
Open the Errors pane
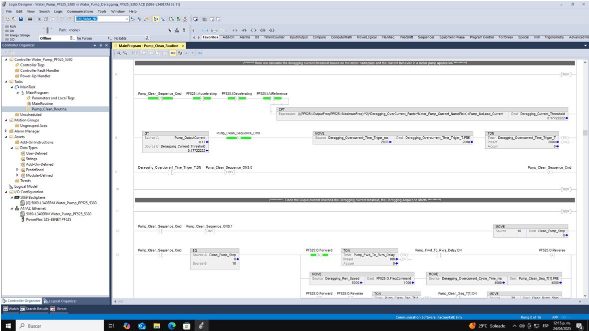[x=59, y=309]
